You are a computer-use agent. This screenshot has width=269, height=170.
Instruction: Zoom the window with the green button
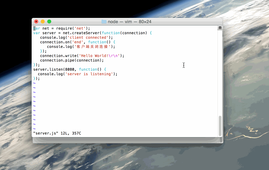tap(49, 22)
